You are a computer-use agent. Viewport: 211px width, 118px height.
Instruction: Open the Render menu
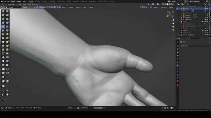pyautogui.click(x=13, y=1)
